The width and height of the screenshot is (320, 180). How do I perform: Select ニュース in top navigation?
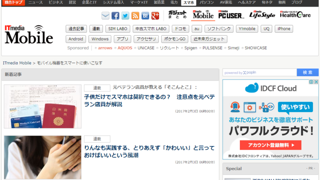[36, 3]
